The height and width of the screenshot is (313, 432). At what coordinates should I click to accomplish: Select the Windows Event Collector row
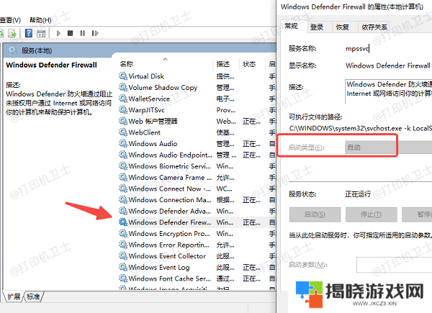tap(197, 255)
